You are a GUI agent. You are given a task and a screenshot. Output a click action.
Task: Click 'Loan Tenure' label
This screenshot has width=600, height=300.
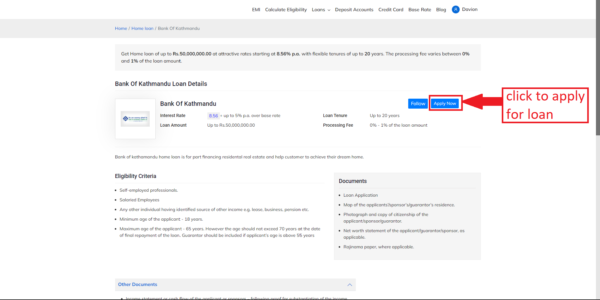tap(335, 115)
